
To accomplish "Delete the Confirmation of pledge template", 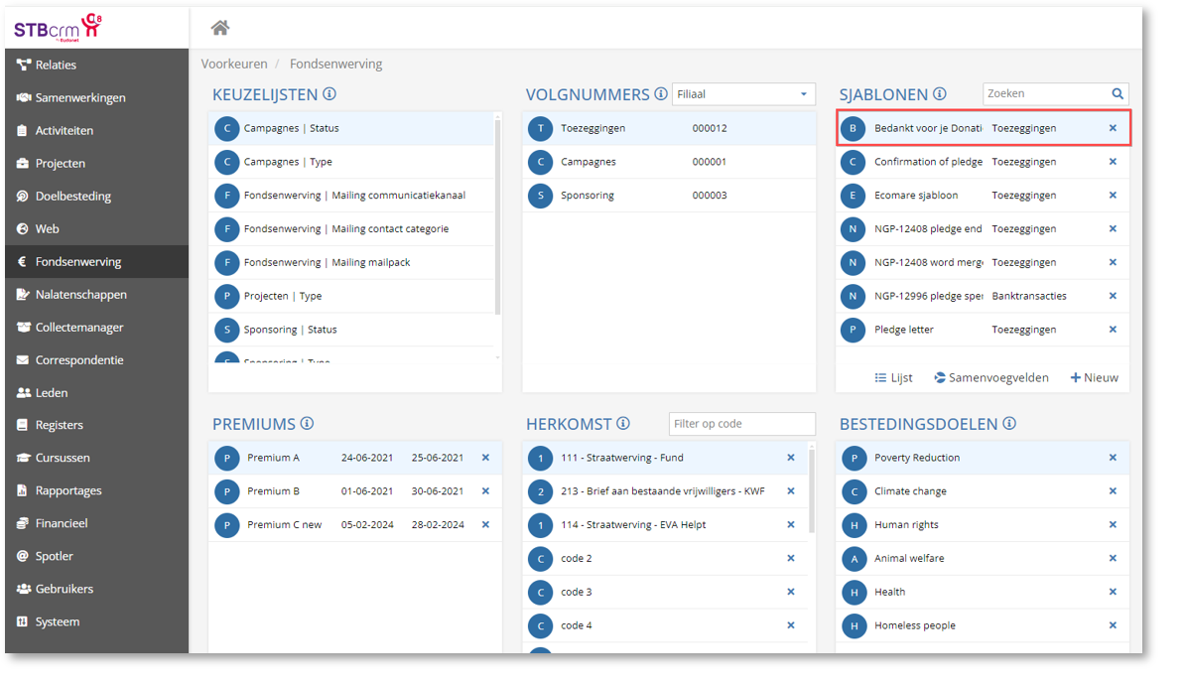I will click(1113, 162).
